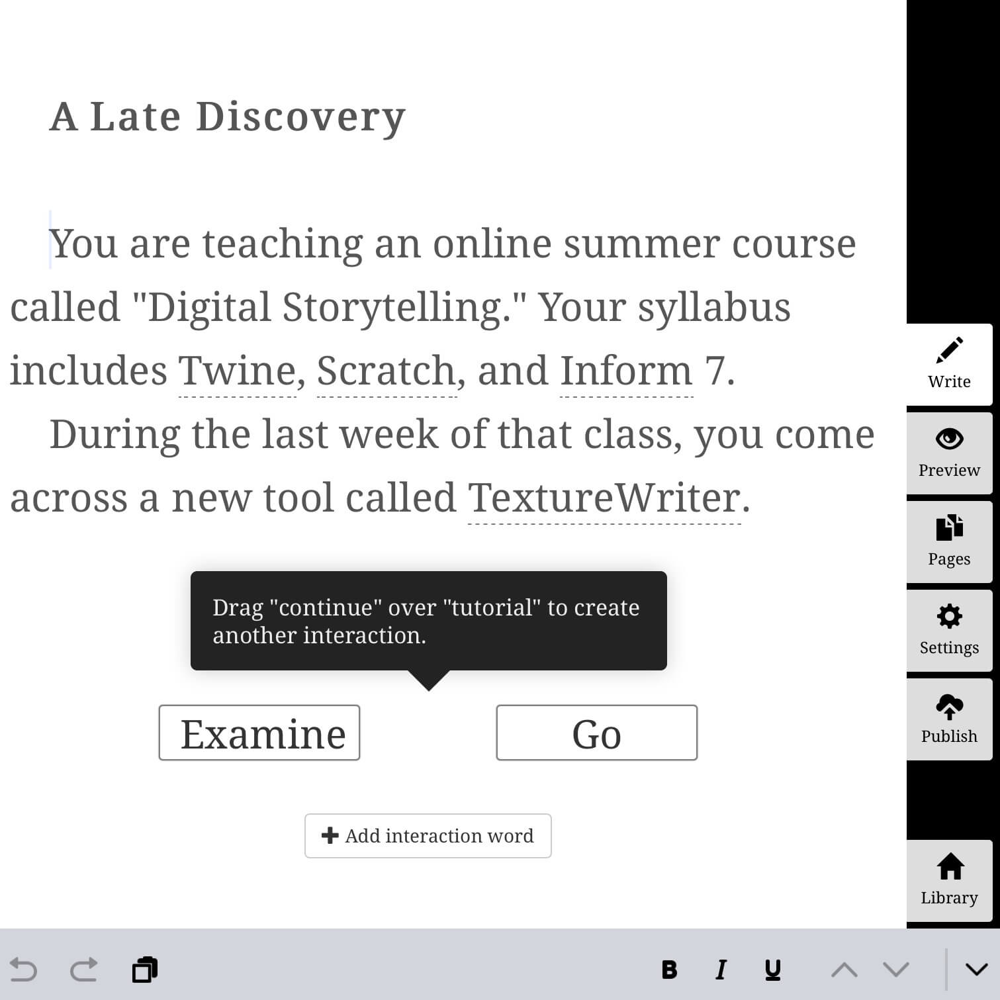
Task: Toggle underline formatting
Action: click(x=772, y=970)
